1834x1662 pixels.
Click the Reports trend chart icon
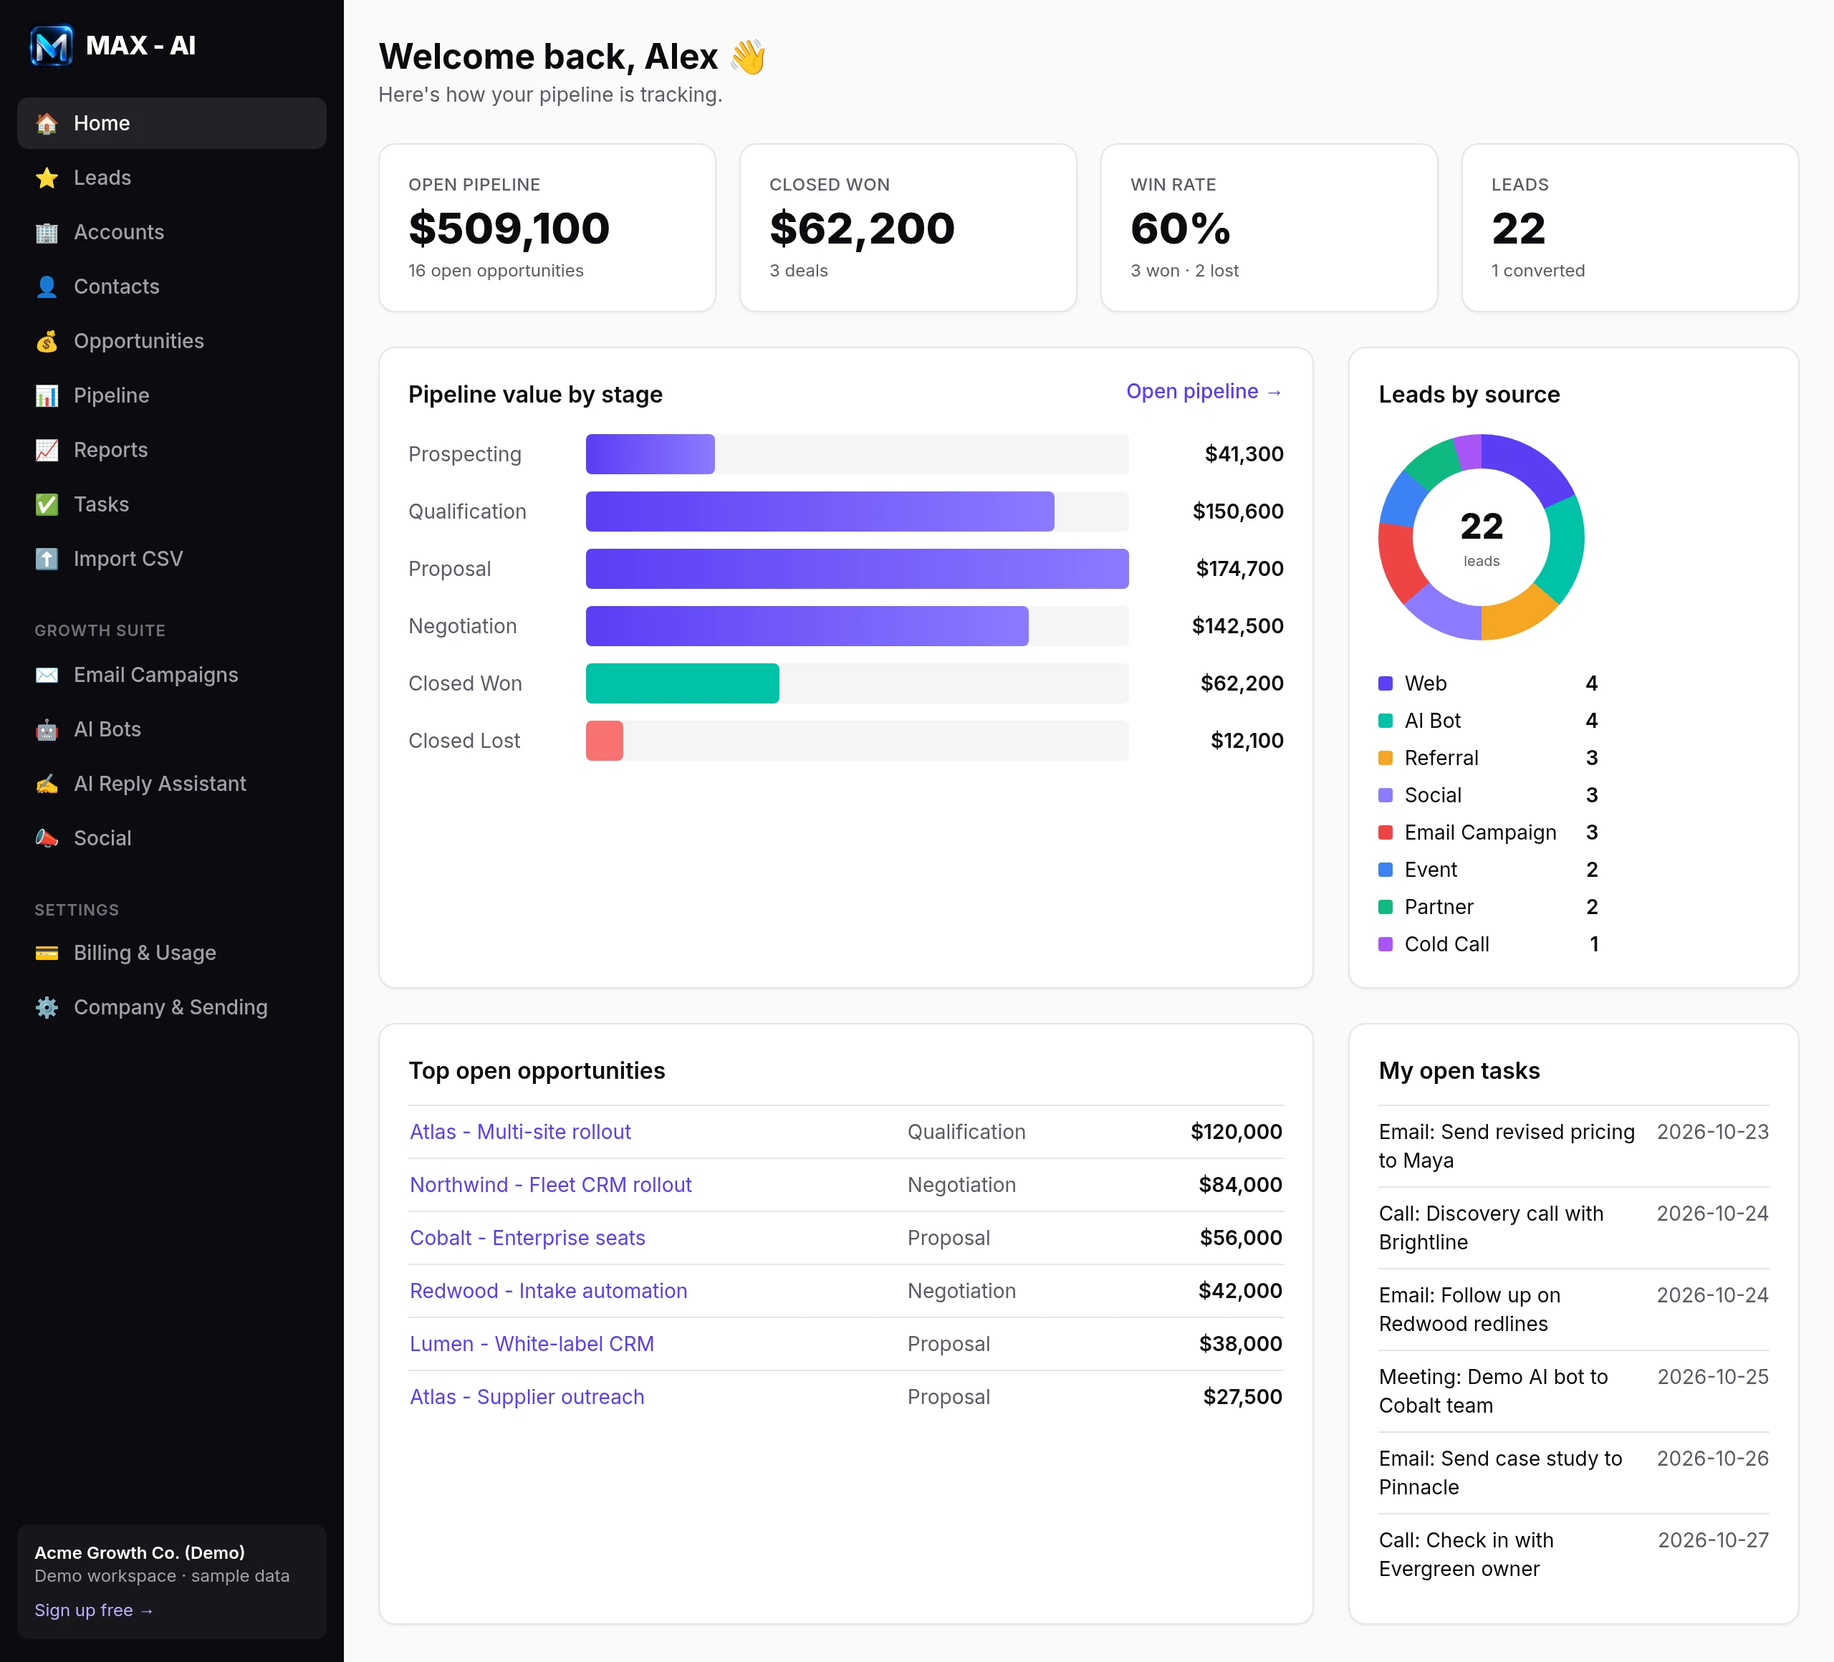[x=47, y=451]
